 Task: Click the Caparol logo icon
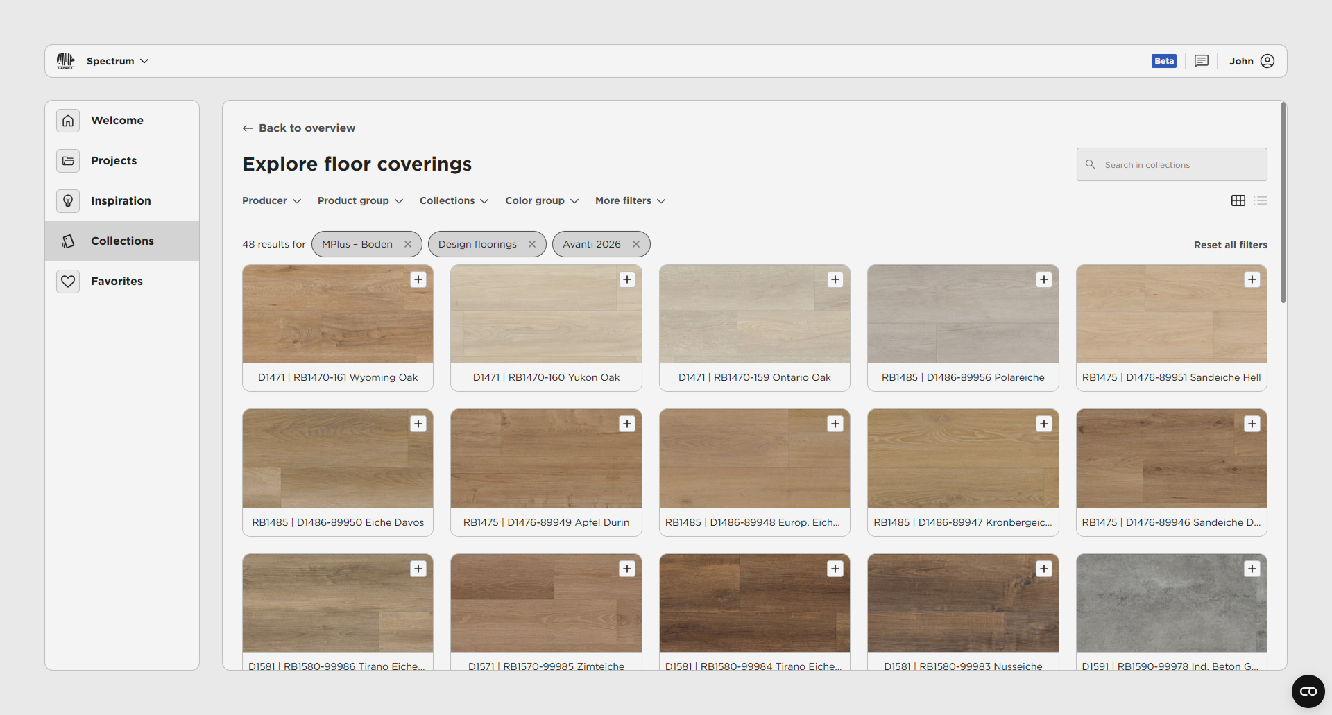(65, 61)
